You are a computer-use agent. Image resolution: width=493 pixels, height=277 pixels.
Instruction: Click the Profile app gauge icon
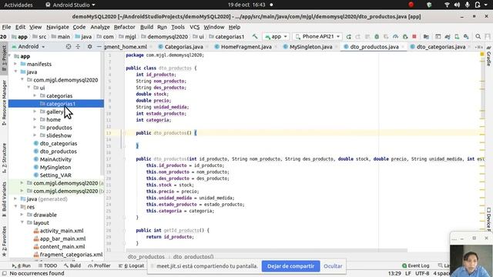[395, 37]
